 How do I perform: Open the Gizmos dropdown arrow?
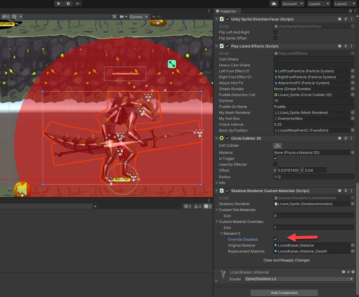point(146,17)
